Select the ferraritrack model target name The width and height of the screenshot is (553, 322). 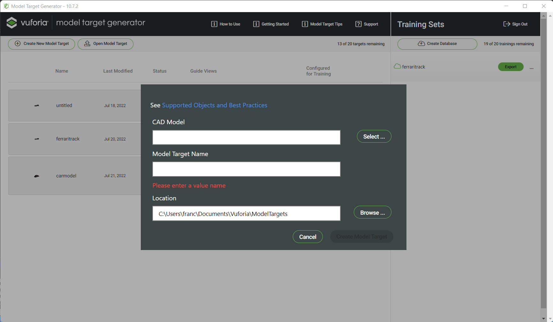tap(68, 139)
